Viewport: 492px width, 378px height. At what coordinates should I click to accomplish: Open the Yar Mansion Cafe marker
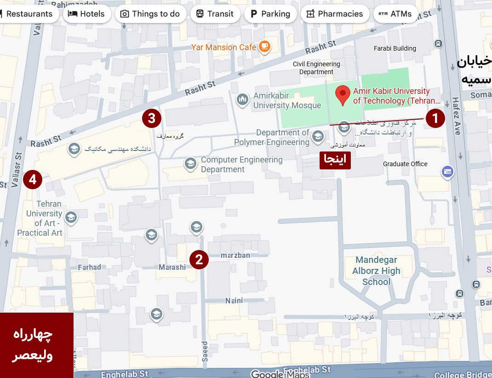click(264, 47)
